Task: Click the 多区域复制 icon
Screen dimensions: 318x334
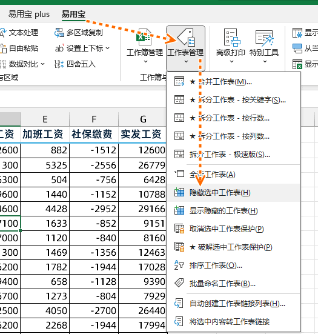Action: 59,33
